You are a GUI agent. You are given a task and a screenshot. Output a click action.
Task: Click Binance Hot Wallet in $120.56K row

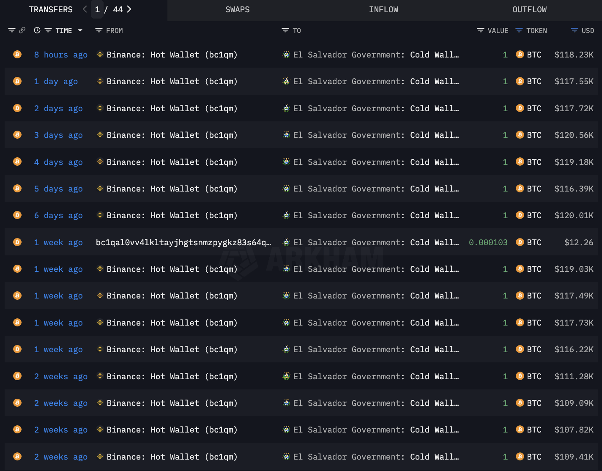tap(172, 135)
